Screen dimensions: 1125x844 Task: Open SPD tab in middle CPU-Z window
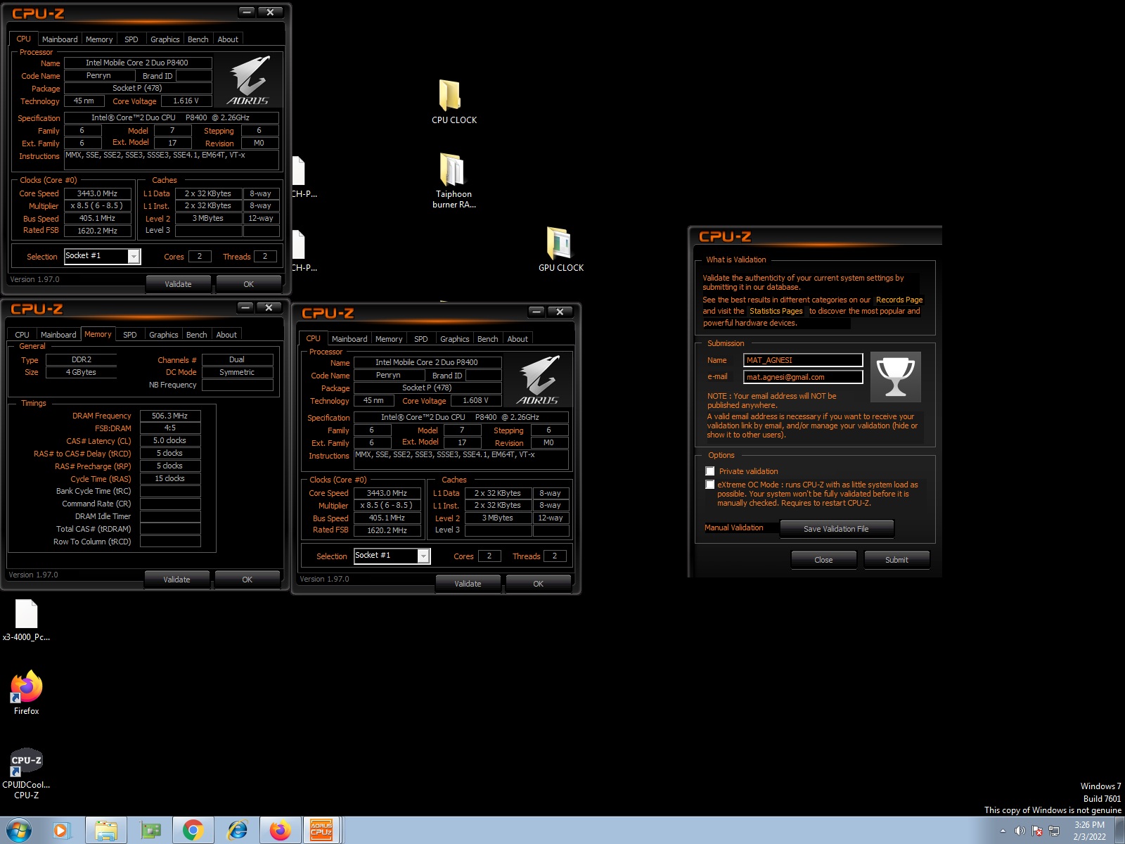point(421,339)
